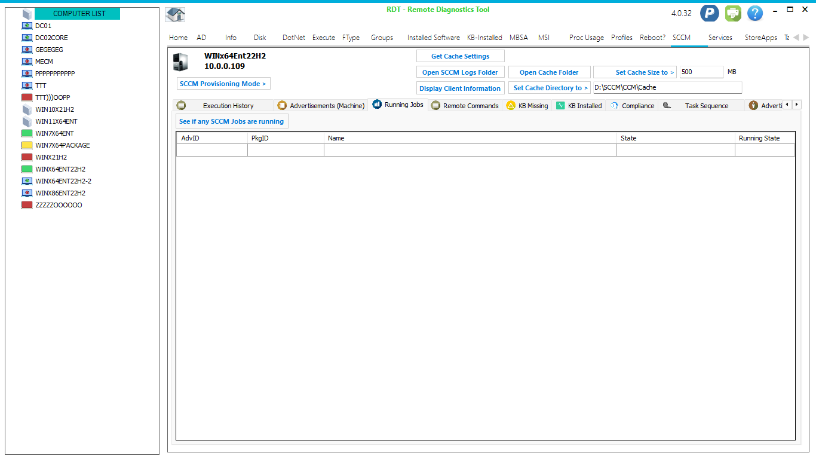Open the DotNet tab
816x459 pixels.
[x=293, y=37]
